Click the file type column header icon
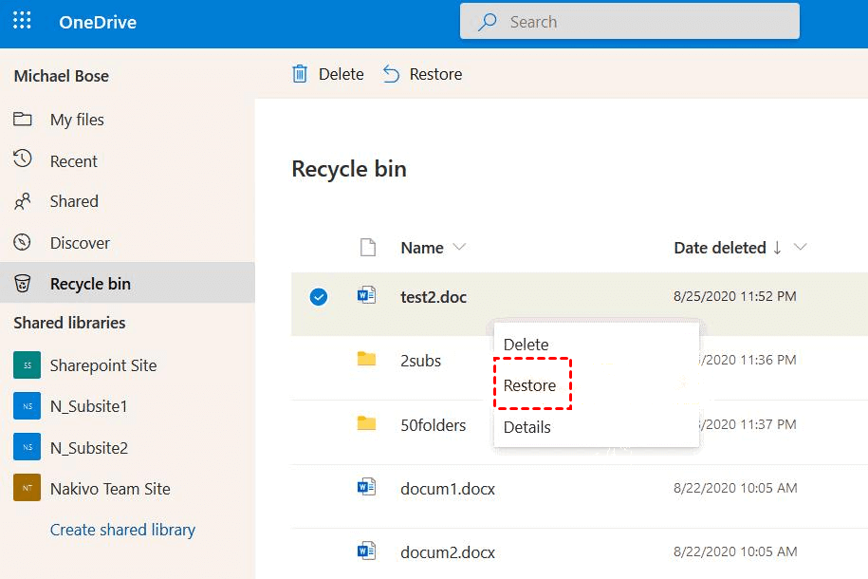Viewport: 868px width, 579px height. click(367, 247)
